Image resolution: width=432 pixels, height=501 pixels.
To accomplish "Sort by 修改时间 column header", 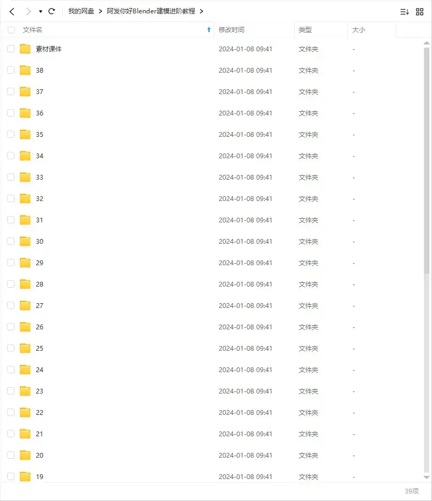I will coord(232,30).
